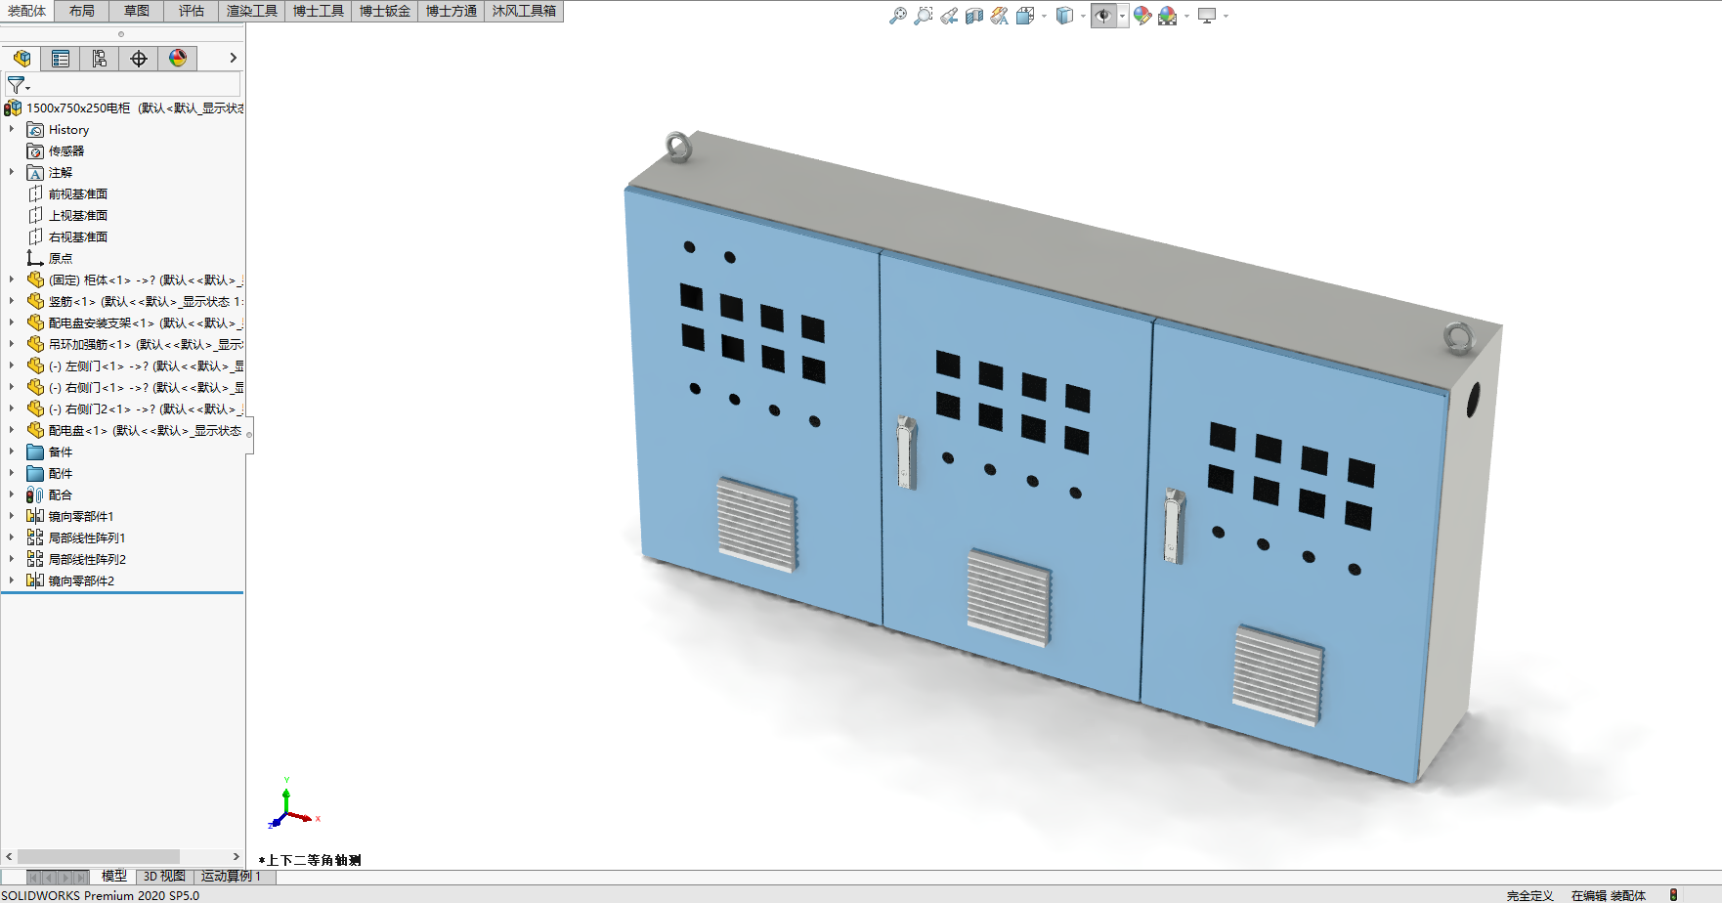Select 局部线性阵列1 feature
Viewport: 1722px width, 903px height.
[87, 537]
